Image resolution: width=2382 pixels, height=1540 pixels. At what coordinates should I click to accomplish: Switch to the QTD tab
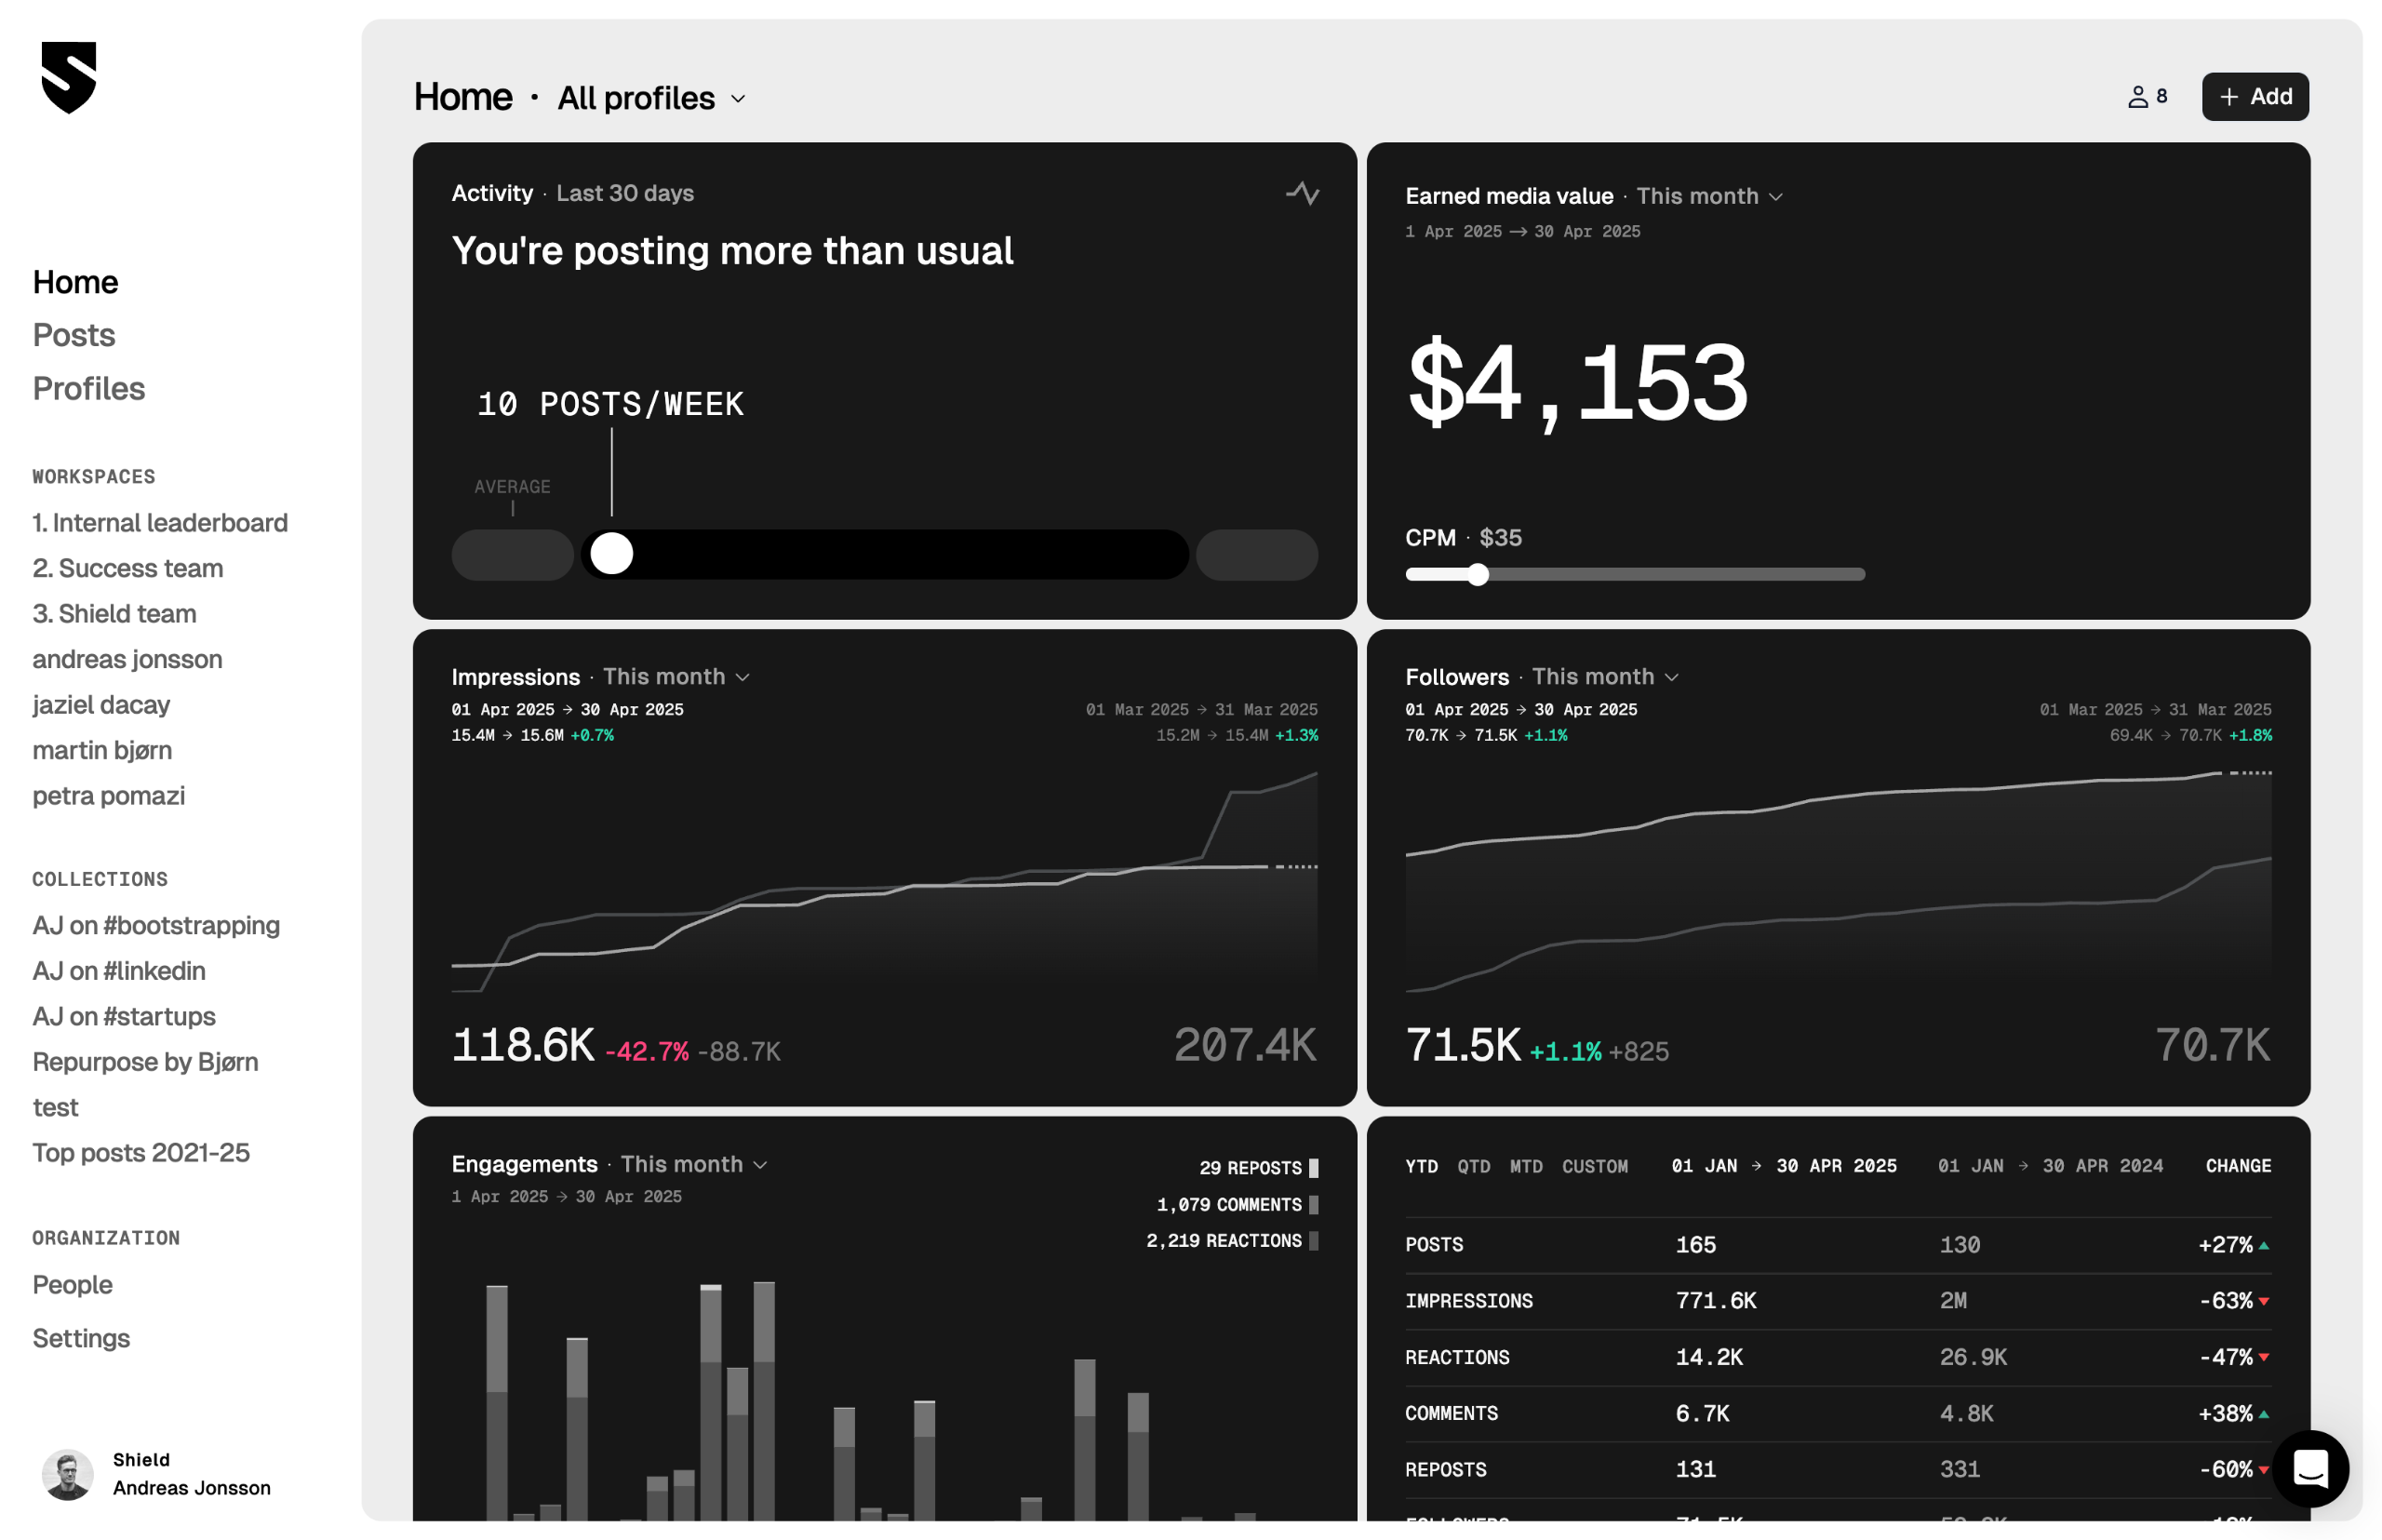coord(1473,1166)
